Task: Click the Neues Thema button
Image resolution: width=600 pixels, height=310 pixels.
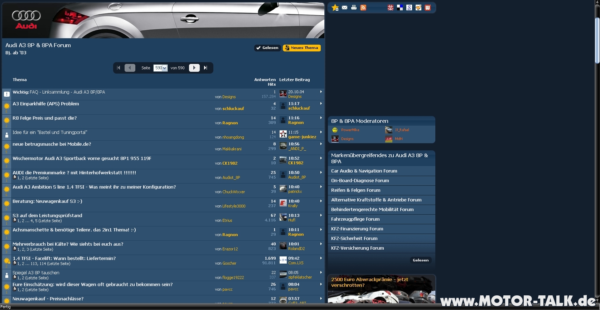Action: [302, 48]
